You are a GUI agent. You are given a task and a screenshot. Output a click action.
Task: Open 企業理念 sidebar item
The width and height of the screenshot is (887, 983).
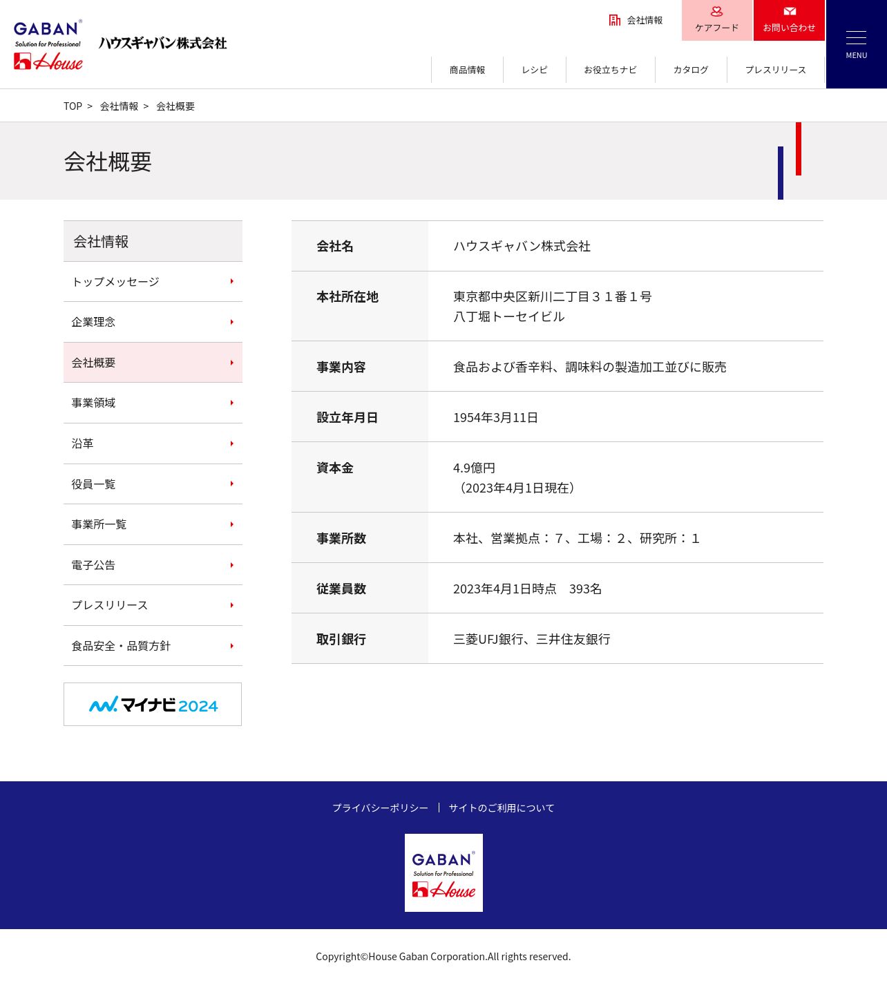pyautogui.click(x=153, y=322)
